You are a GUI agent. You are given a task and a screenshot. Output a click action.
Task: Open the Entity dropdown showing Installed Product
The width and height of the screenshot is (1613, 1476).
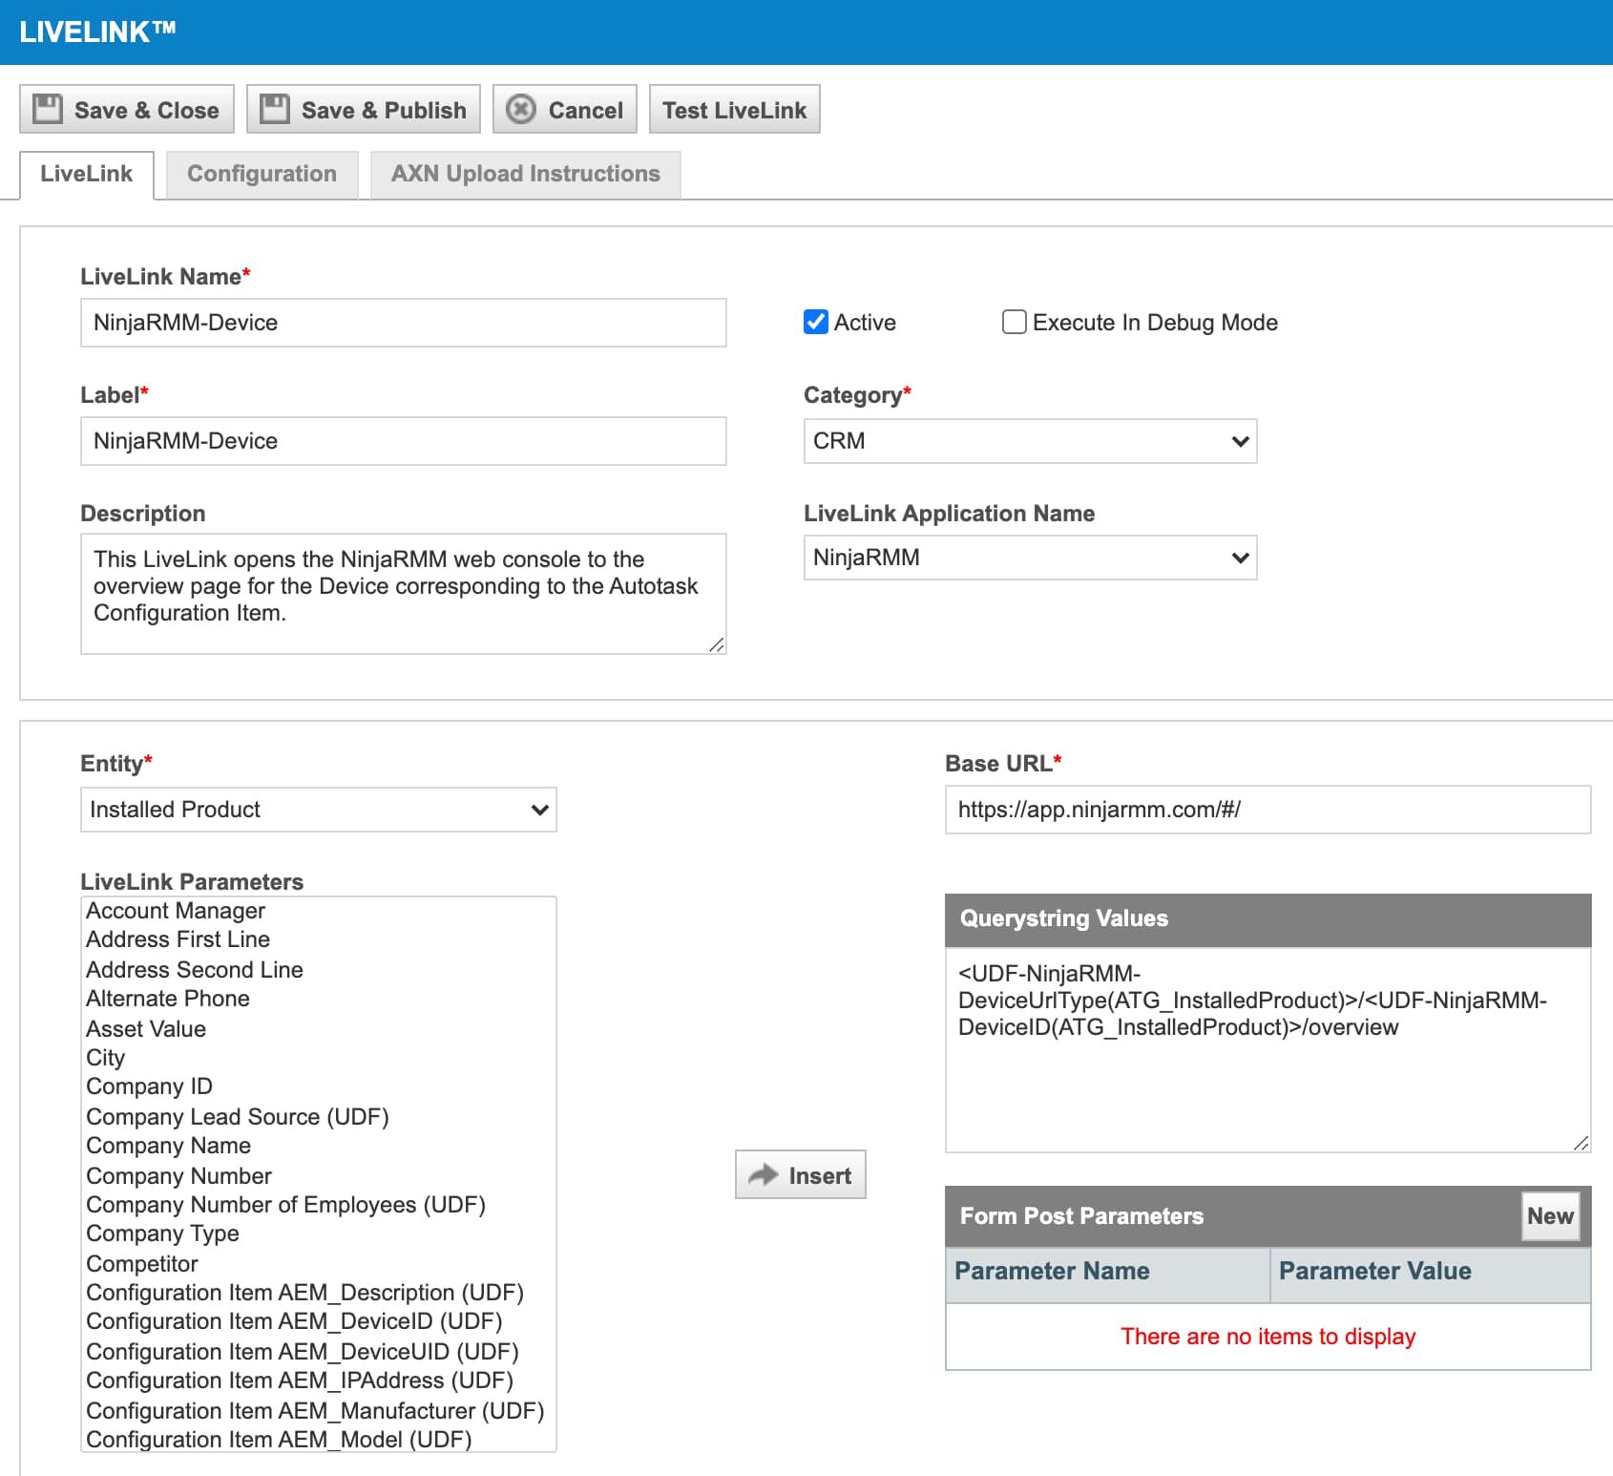319,810
